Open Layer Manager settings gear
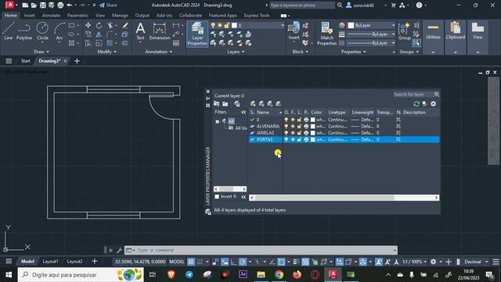The width and height of the screenshot is (501, 282). point(433,103)
